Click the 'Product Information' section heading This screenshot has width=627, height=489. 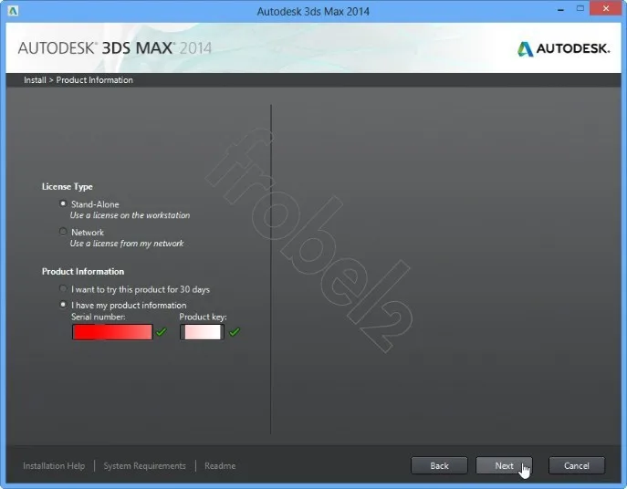(83, 272)
